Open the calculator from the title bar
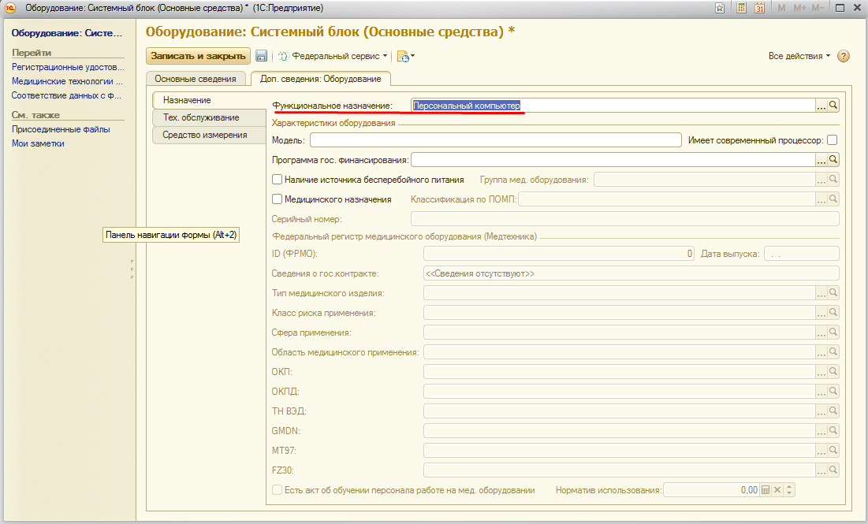Viewport: 868px width, 524px height. (x=741, y=8)
